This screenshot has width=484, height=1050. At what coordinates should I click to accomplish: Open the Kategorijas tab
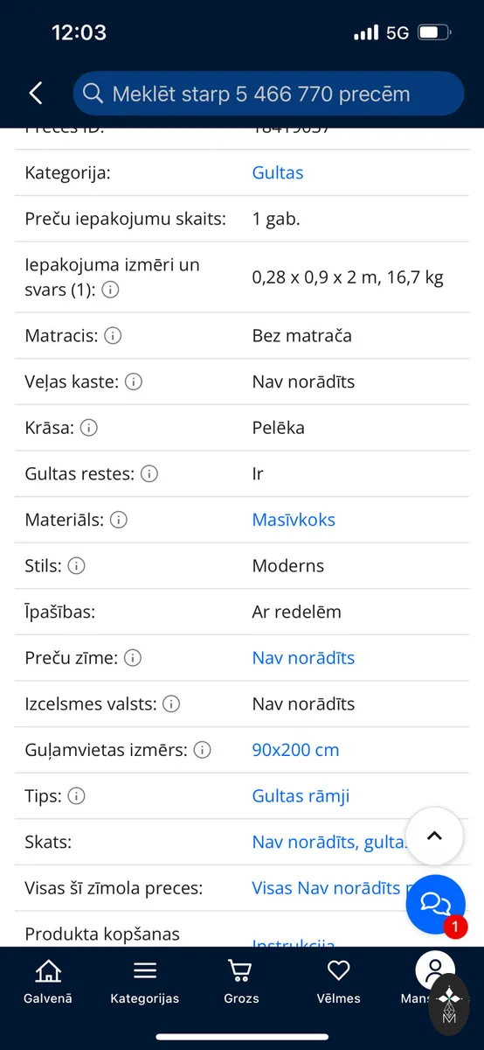[145, 981]
